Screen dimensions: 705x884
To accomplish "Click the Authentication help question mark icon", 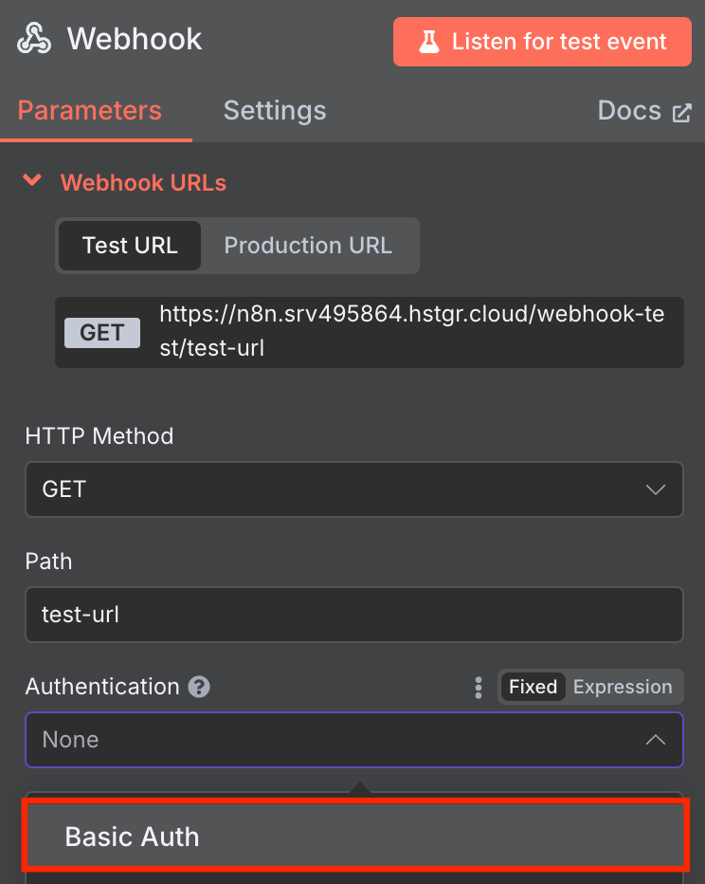I will tap(198, 686).
